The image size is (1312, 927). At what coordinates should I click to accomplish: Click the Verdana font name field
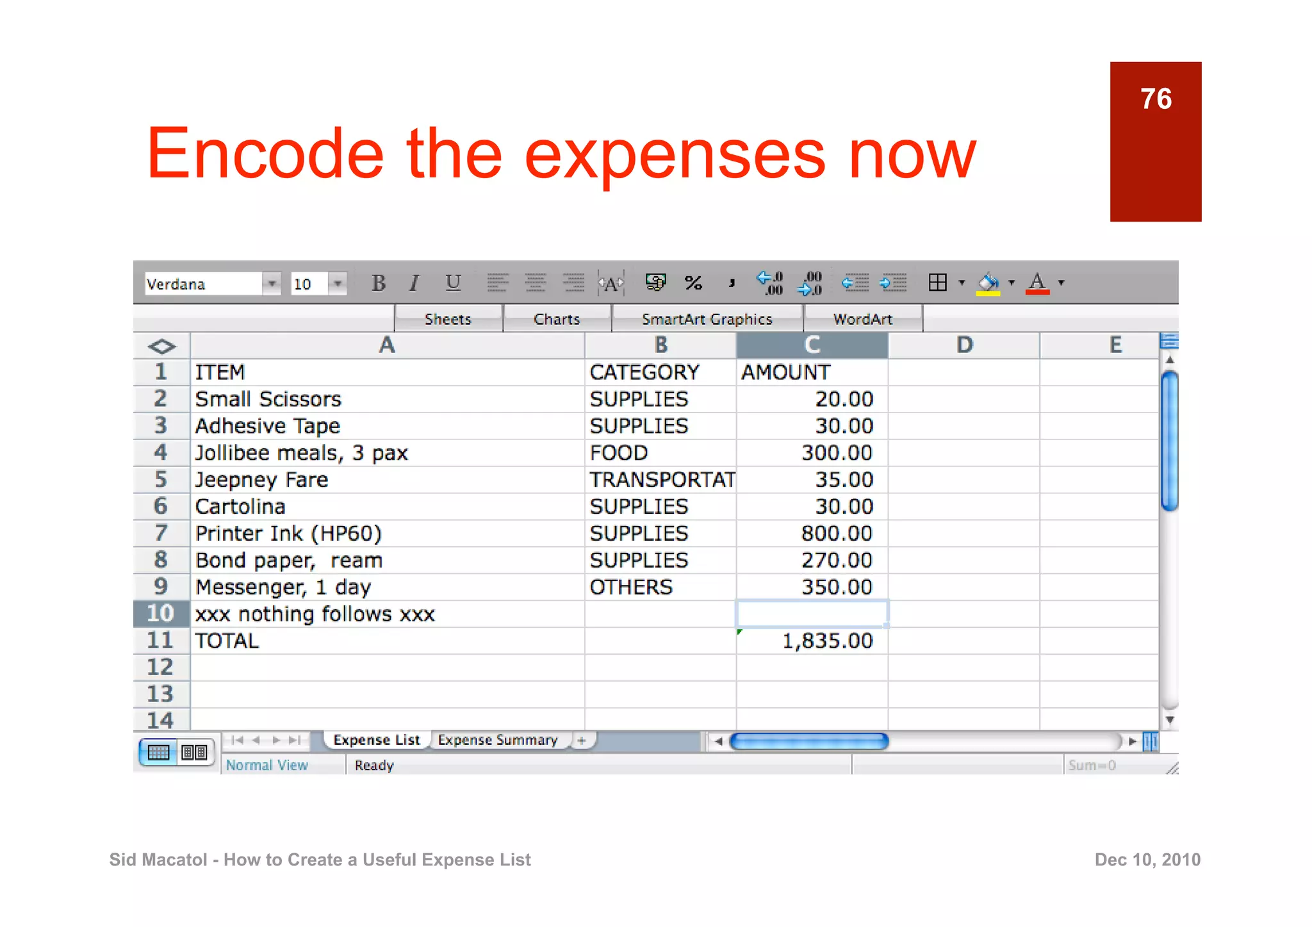coord(203,283)
